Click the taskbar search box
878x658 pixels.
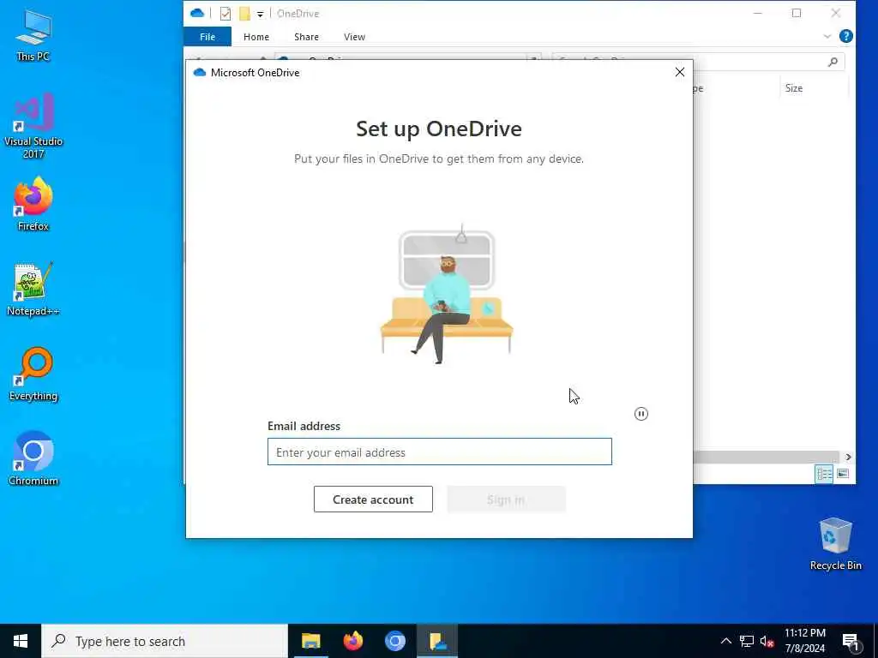(165, 641)
